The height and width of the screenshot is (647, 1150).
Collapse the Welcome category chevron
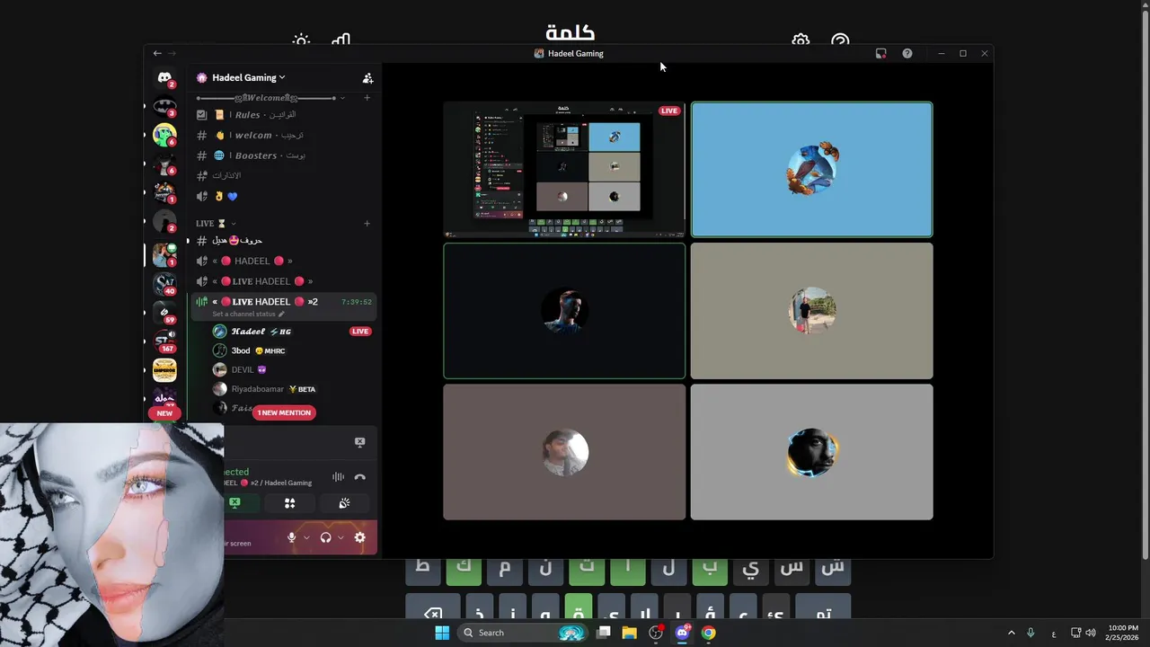(342, 98)
